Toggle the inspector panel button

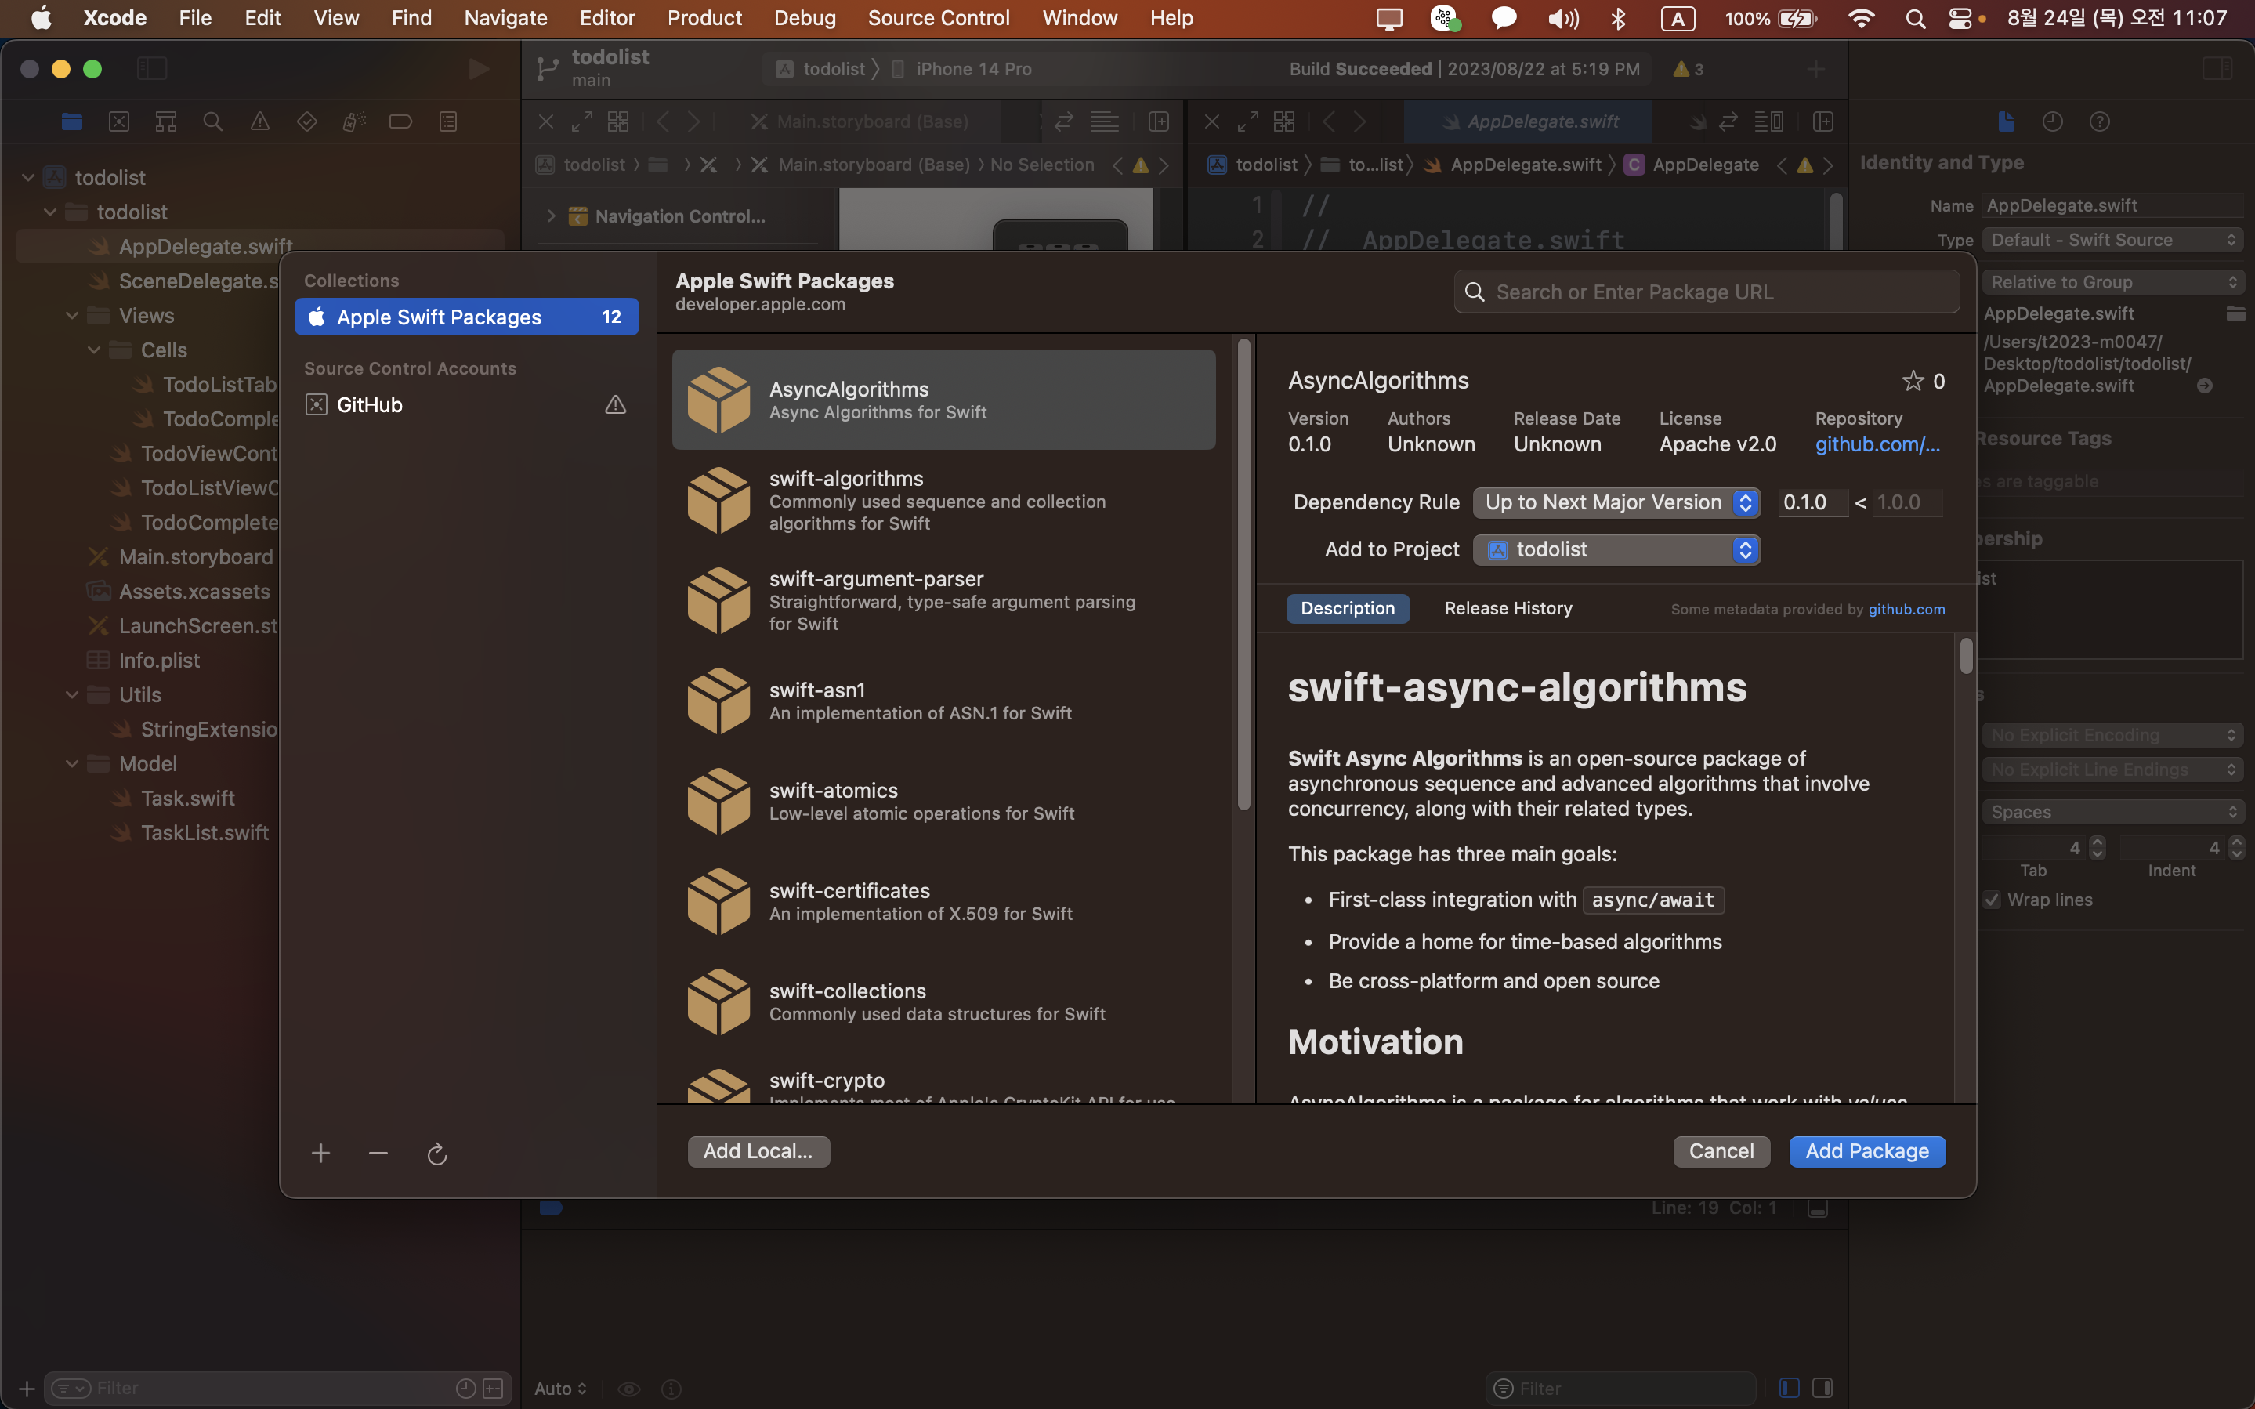pyautogui.click(x=2217, y=69)
